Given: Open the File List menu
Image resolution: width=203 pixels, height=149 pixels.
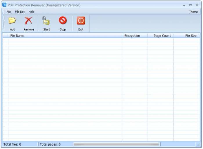Looking at the screenshot, I should 20,12.
